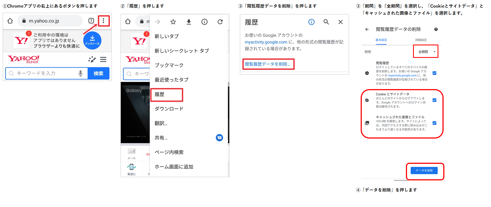The height and width of the screenshot is (207, 491).
Task: Click the reload icon in Chrome menu
Action: [220, 22]
